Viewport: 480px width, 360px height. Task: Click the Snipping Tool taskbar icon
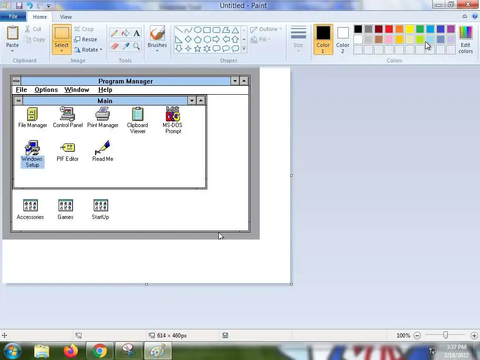(129, 351)
